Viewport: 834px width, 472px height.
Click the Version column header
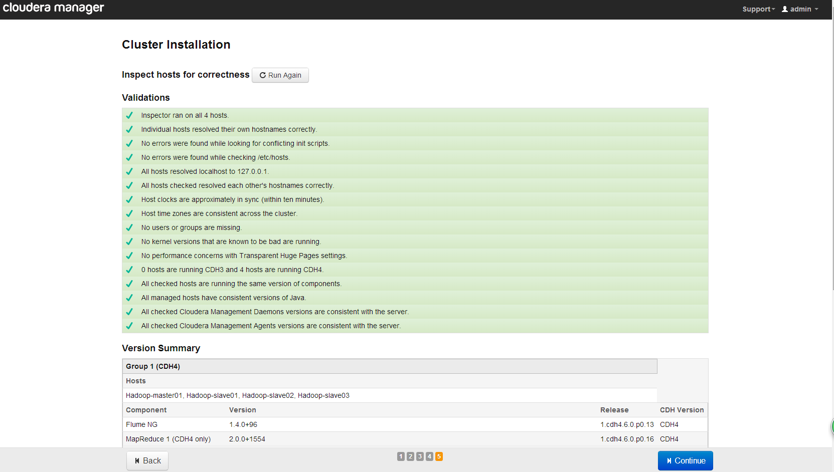click(x=242, y=410)
